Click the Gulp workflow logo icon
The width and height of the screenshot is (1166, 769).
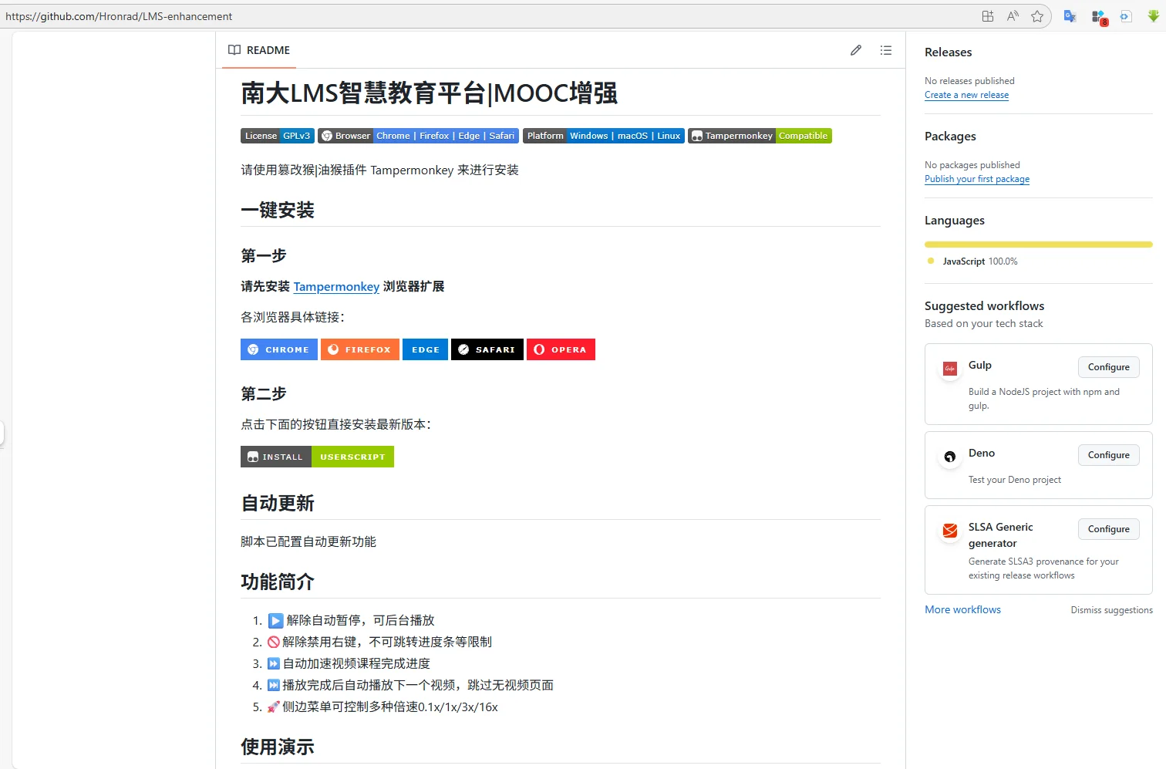click(x=949, y=368)
